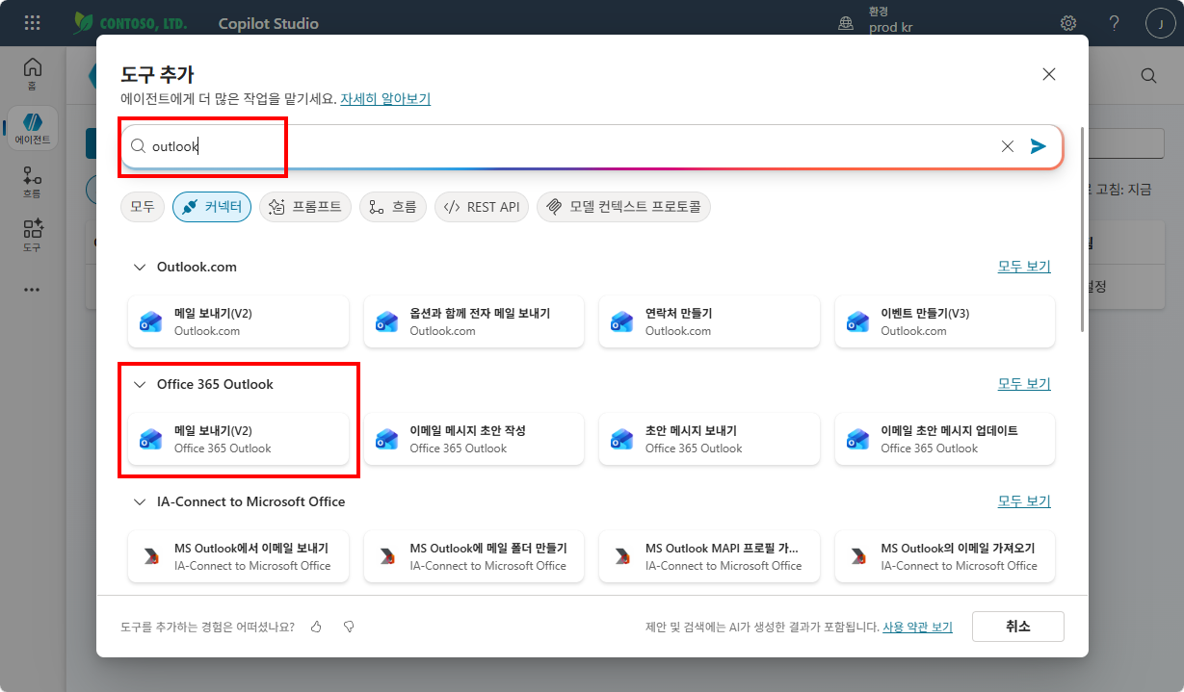Select the 커넥터 filter chip

pyautogui.click(x=212, y=207)
